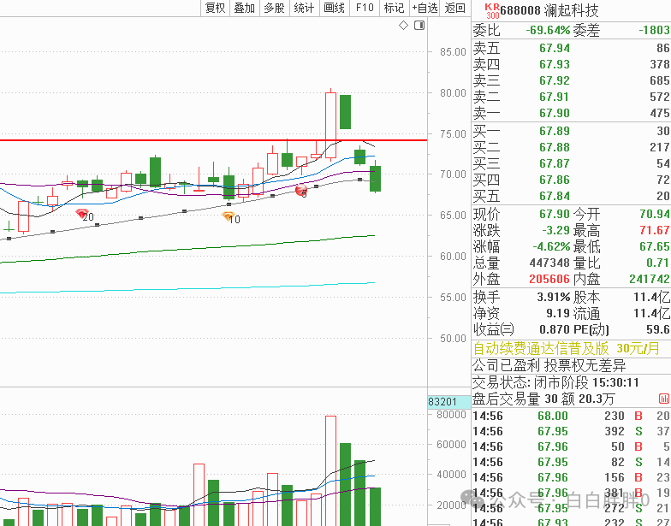Click the 委比 value -69.64%
Image resolution: width=671 pixels, height=526 pixels.
pyautogui.click(x=548, y=31)
